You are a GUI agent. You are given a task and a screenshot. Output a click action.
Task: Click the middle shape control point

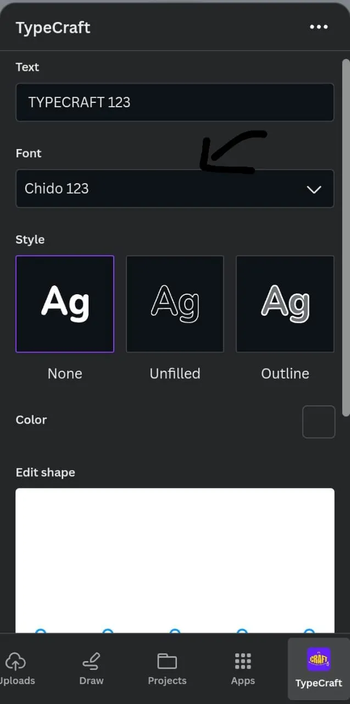coord(175,631)
